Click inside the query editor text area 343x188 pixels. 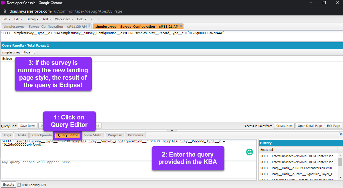[128, 149]
